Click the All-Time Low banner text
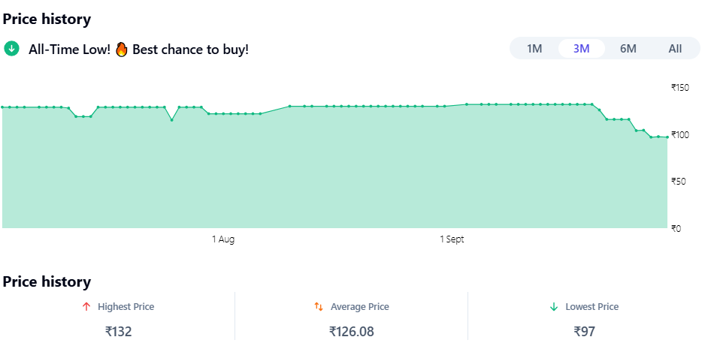 click(69, 50)
